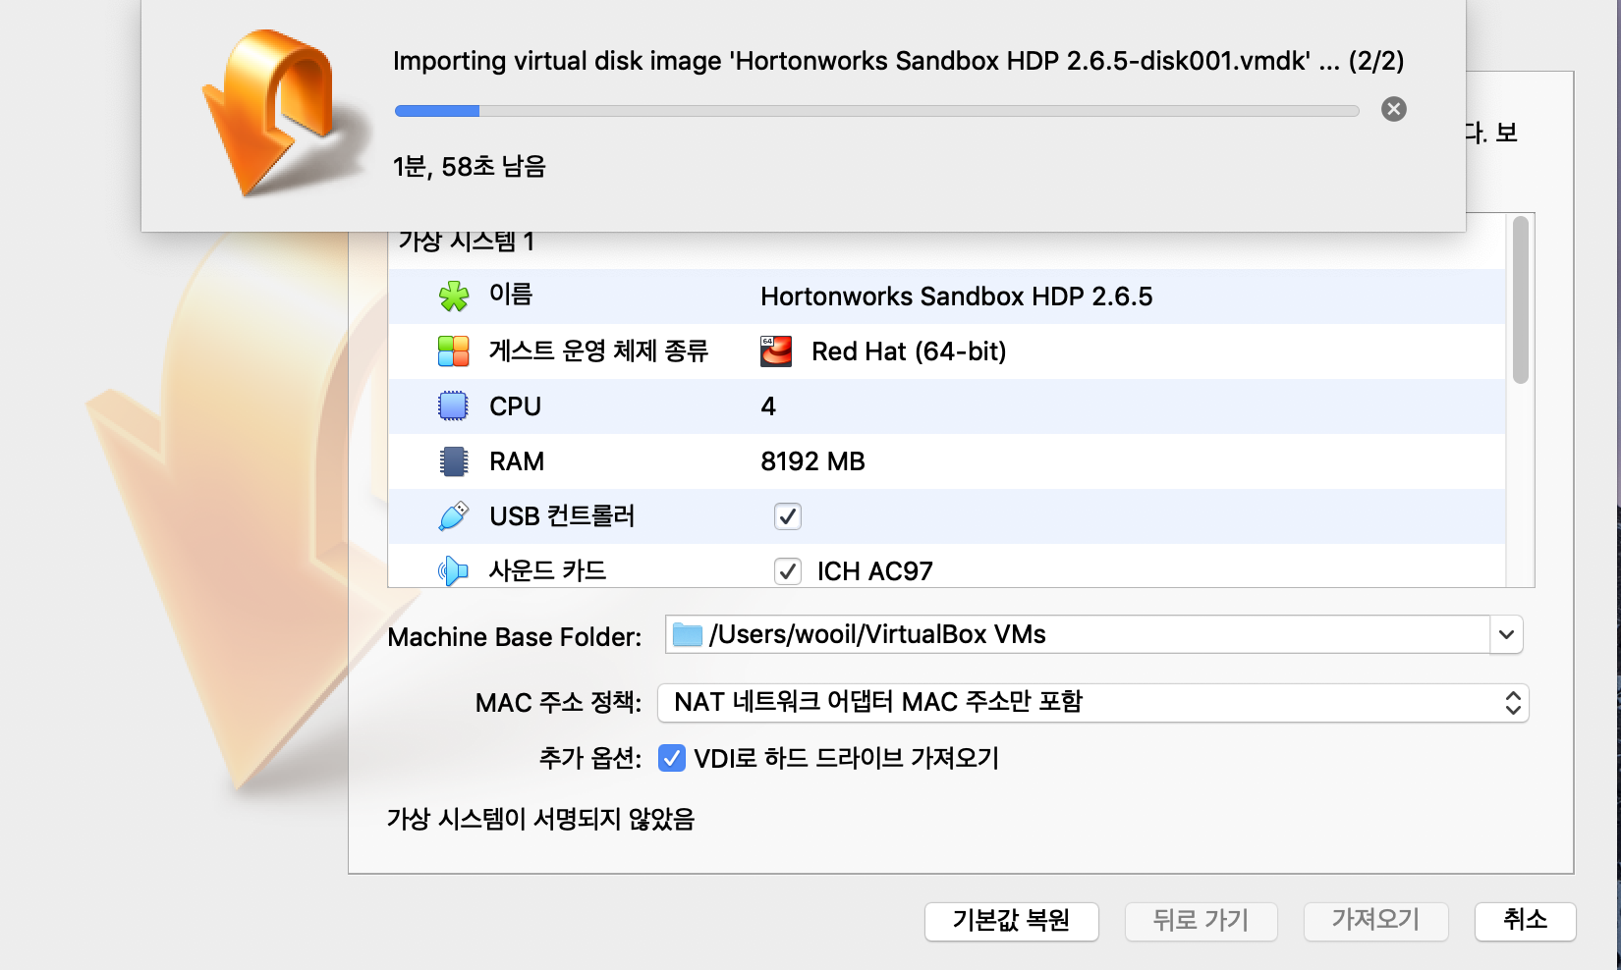Click the 사운드 카드 label

coord(547,570)
